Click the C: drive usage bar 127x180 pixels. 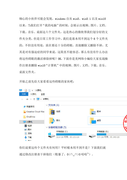pyautogui.click(x=71, y=134)
